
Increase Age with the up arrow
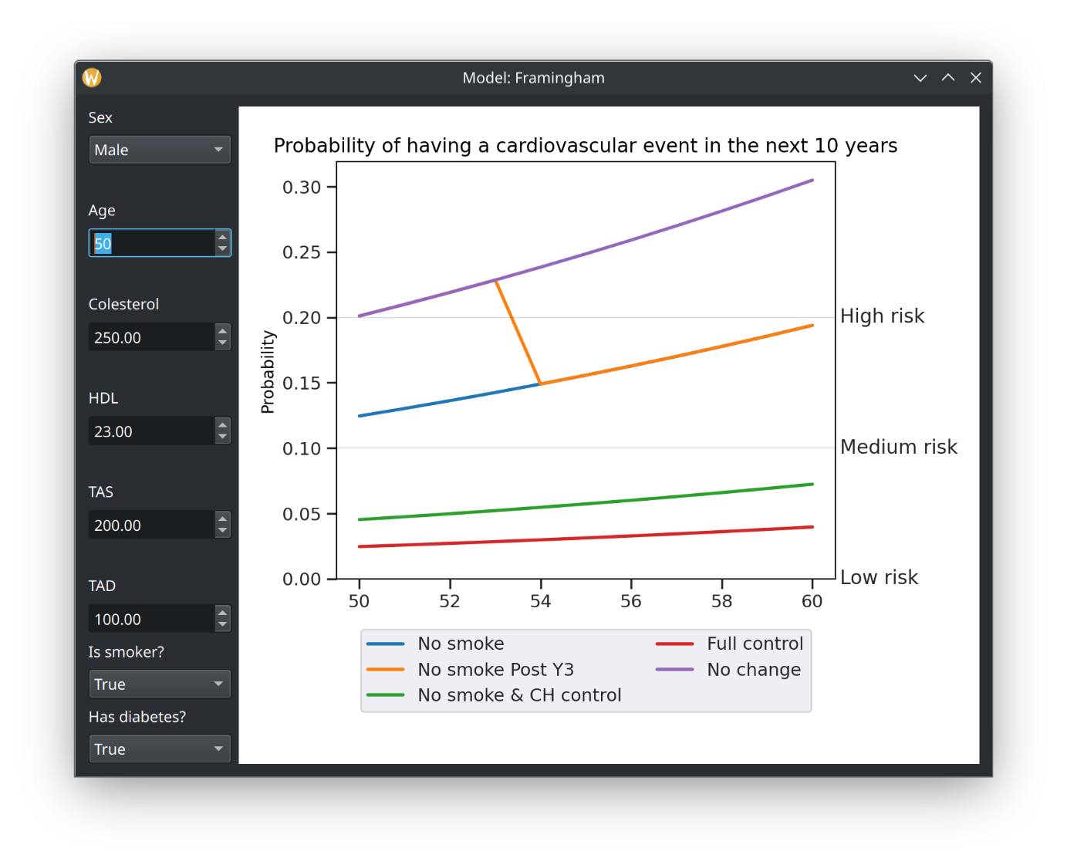click(x=222, y=237)
